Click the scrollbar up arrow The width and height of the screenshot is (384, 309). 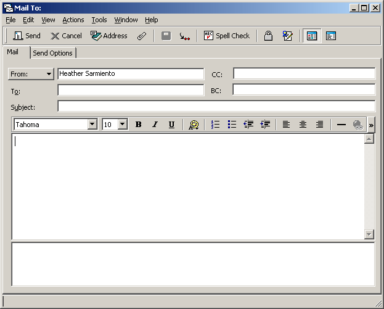tap(369, 139)
